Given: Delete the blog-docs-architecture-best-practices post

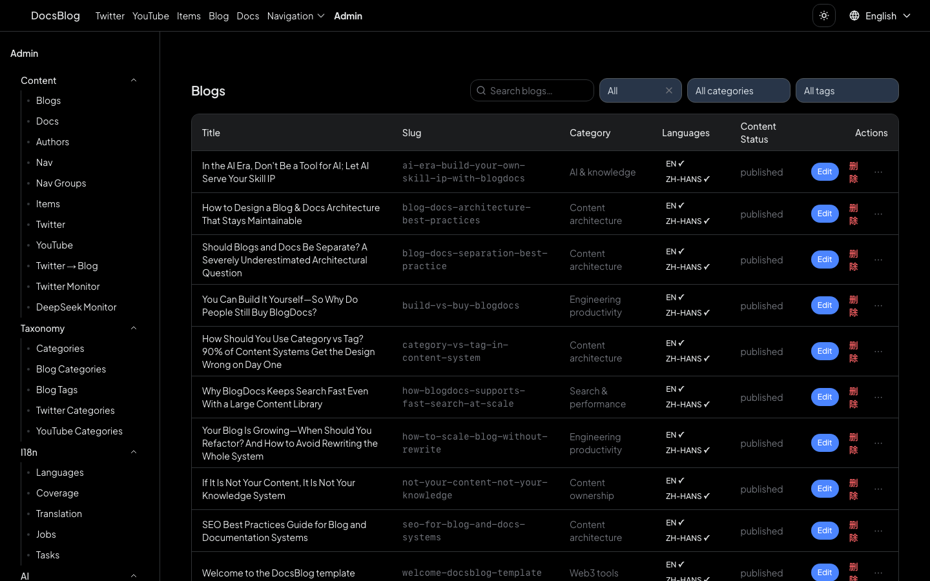Looking at the screenshot, I should (x=853, y=214).
